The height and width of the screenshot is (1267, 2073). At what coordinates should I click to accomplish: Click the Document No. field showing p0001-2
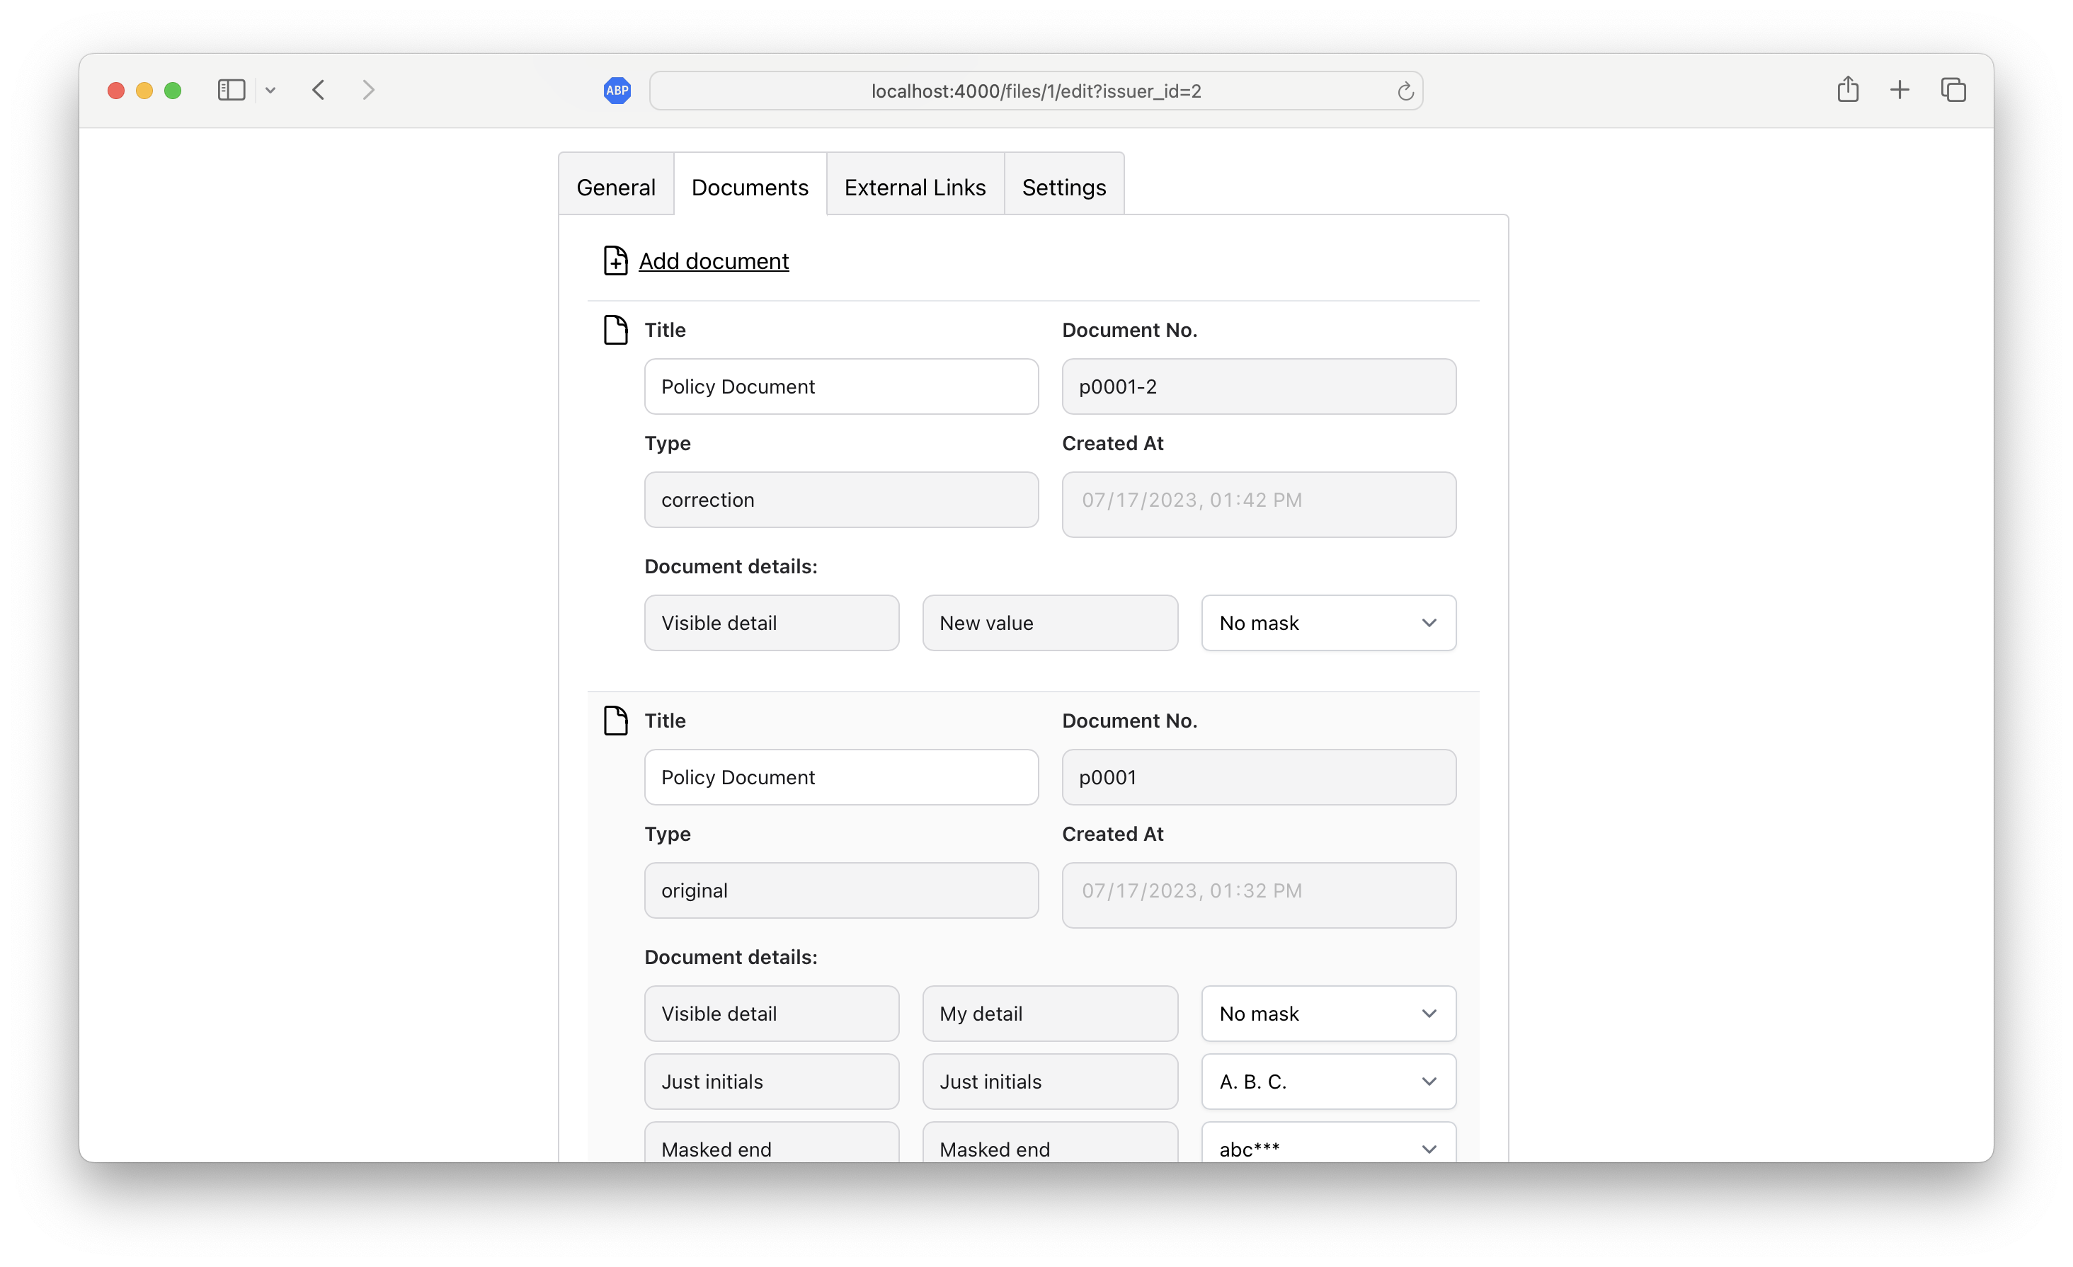coord(1259,386)
